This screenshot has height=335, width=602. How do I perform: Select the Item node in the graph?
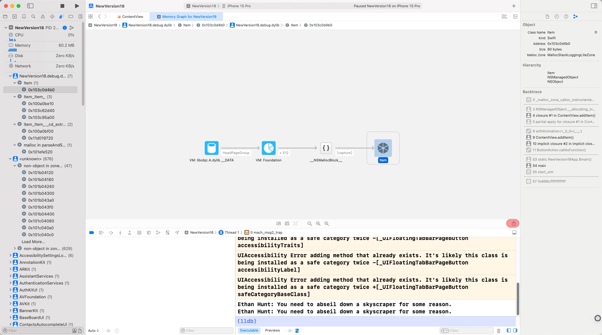click(x=383, y=148)
